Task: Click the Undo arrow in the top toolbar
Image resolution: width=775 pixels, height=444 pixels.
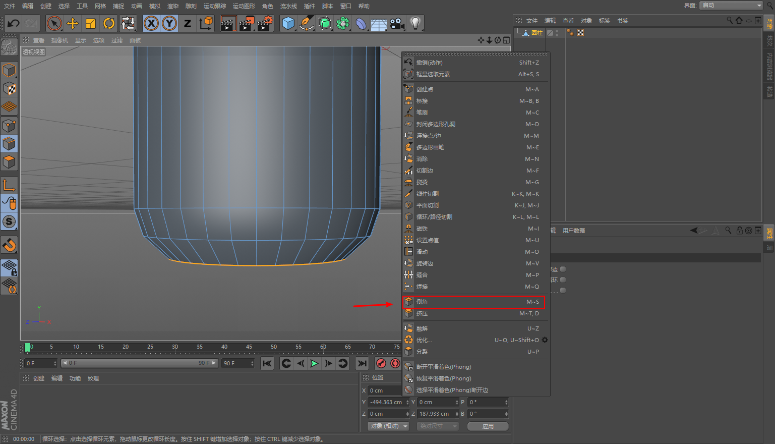Action: coord(13,23)
